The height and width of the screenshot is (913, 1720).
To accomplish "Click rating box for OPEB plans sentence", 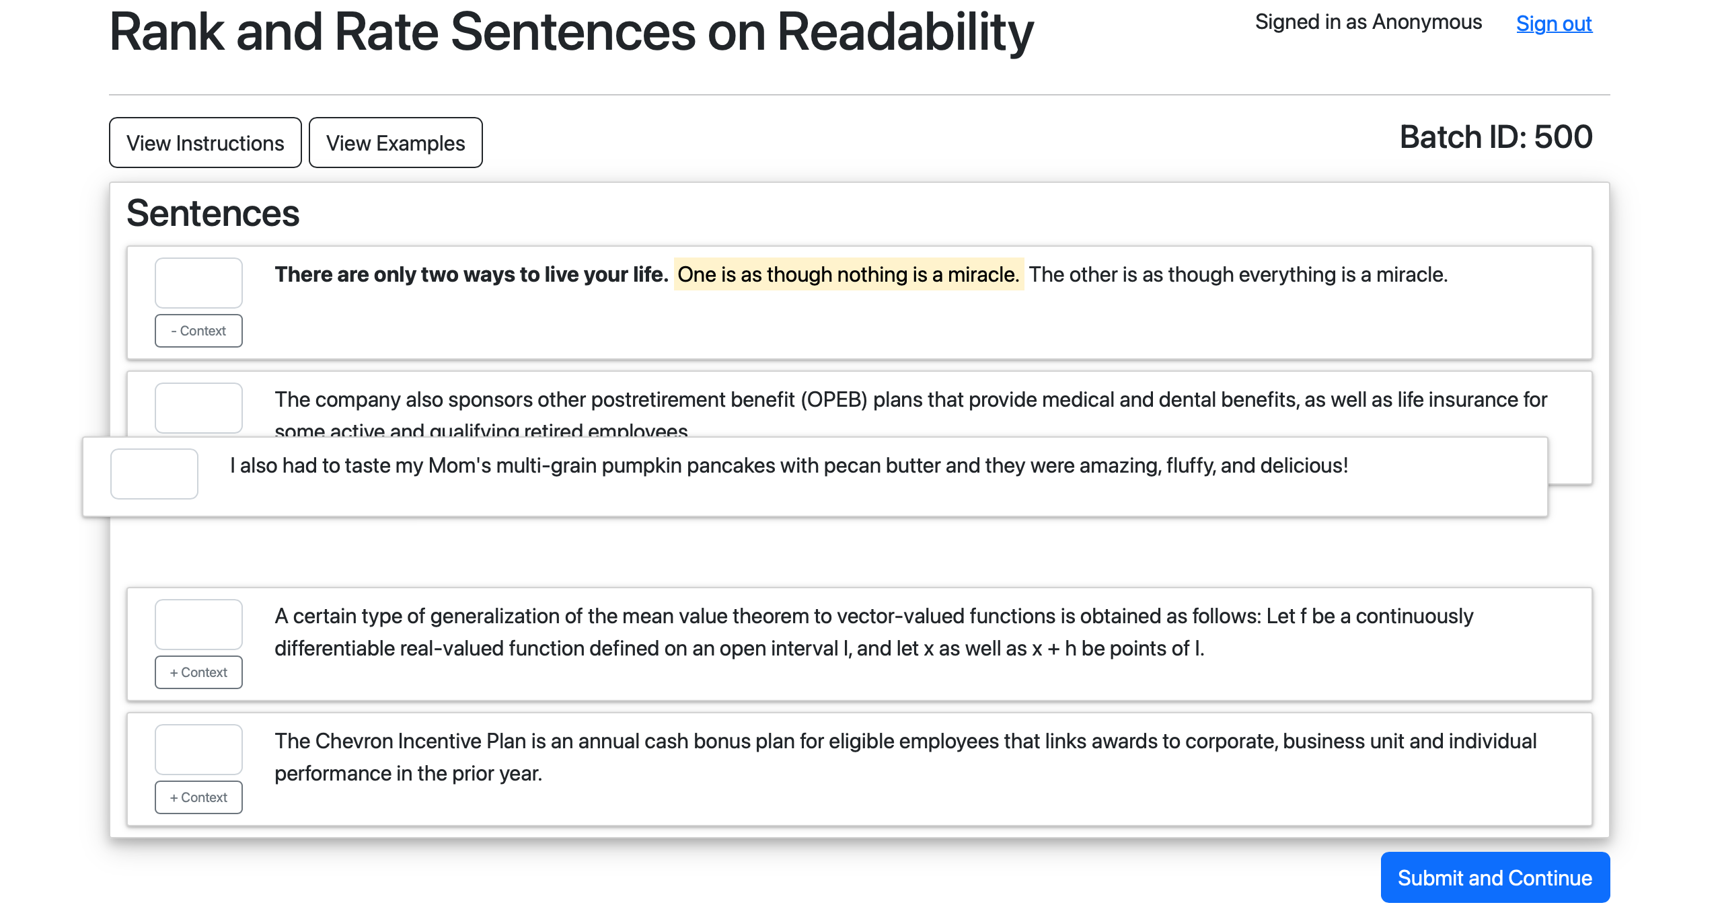I will (198, 407).
